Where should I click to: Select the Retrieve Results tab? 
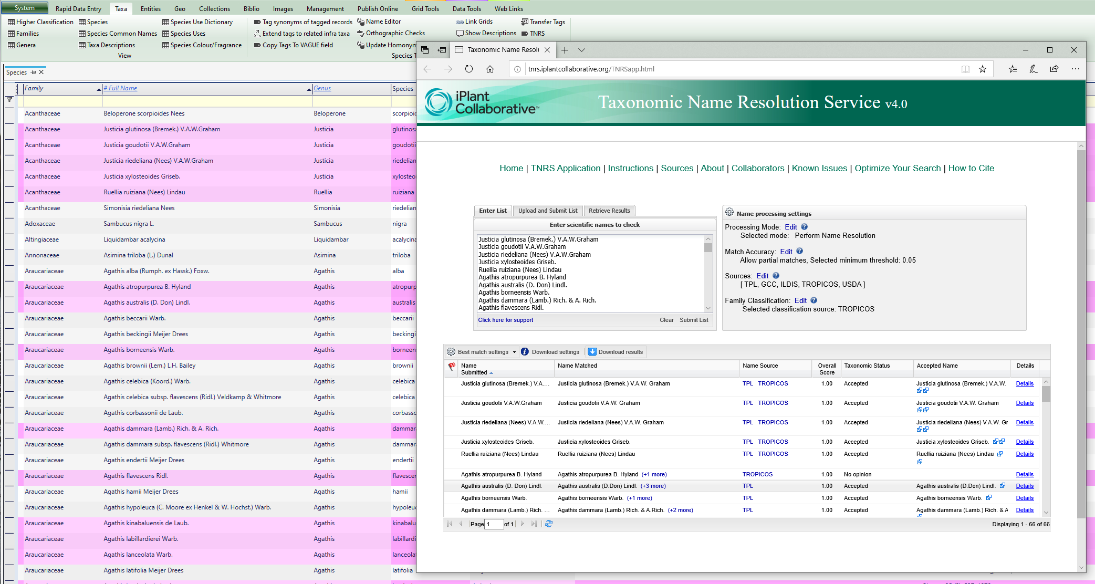click(609, 211)
